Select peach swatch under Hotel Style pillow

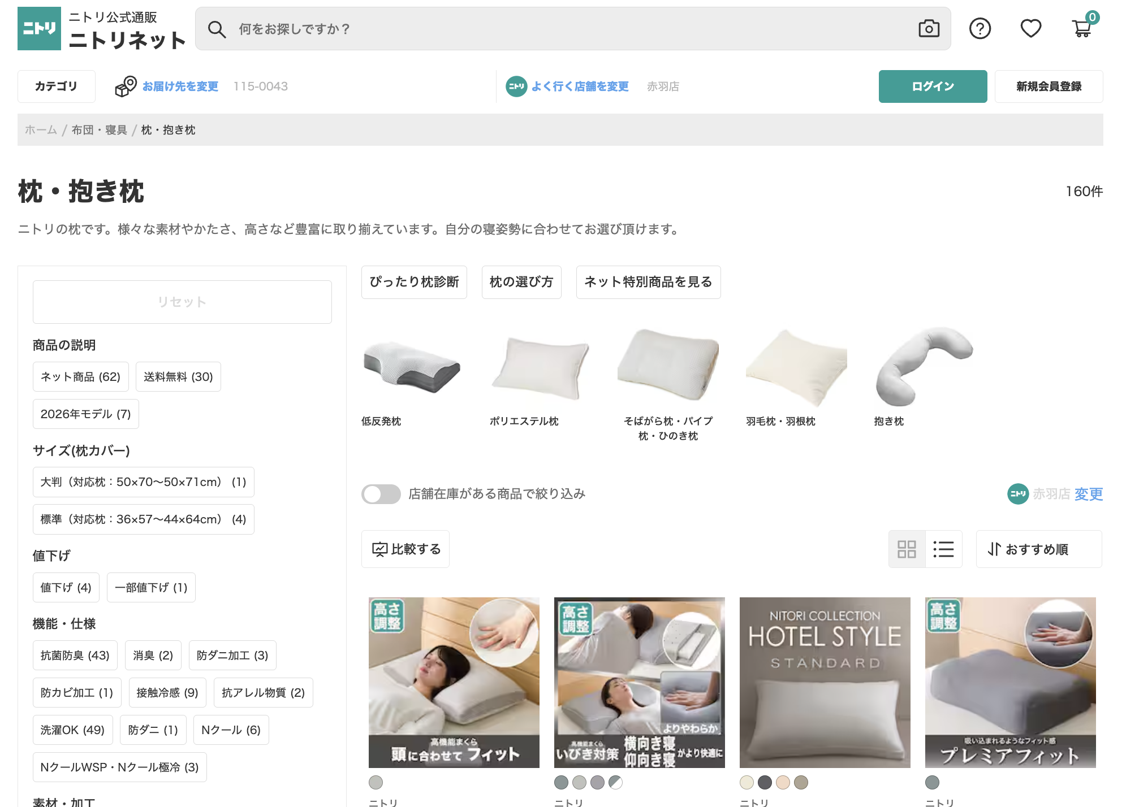tap(783, 783)
